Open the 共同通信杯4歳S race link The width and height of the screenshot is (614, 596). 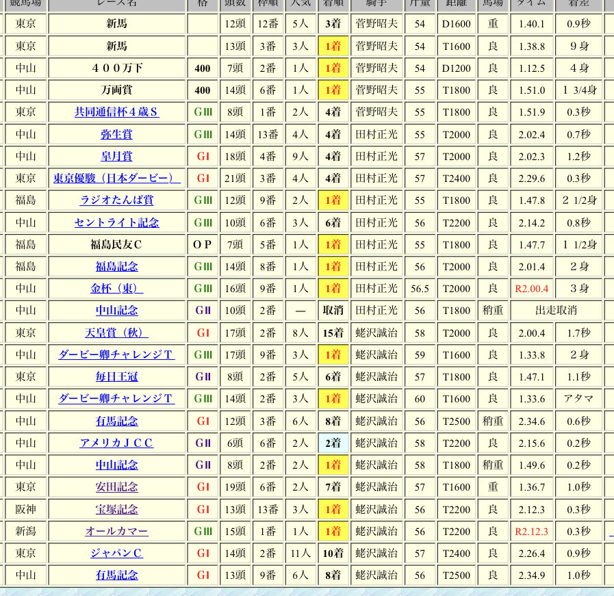116,112
